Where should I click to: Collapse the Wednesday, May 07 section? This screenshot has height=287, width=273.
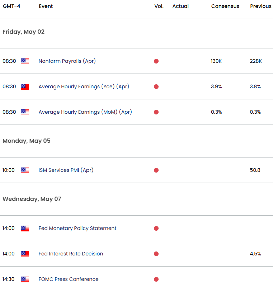tap(30, 199)
